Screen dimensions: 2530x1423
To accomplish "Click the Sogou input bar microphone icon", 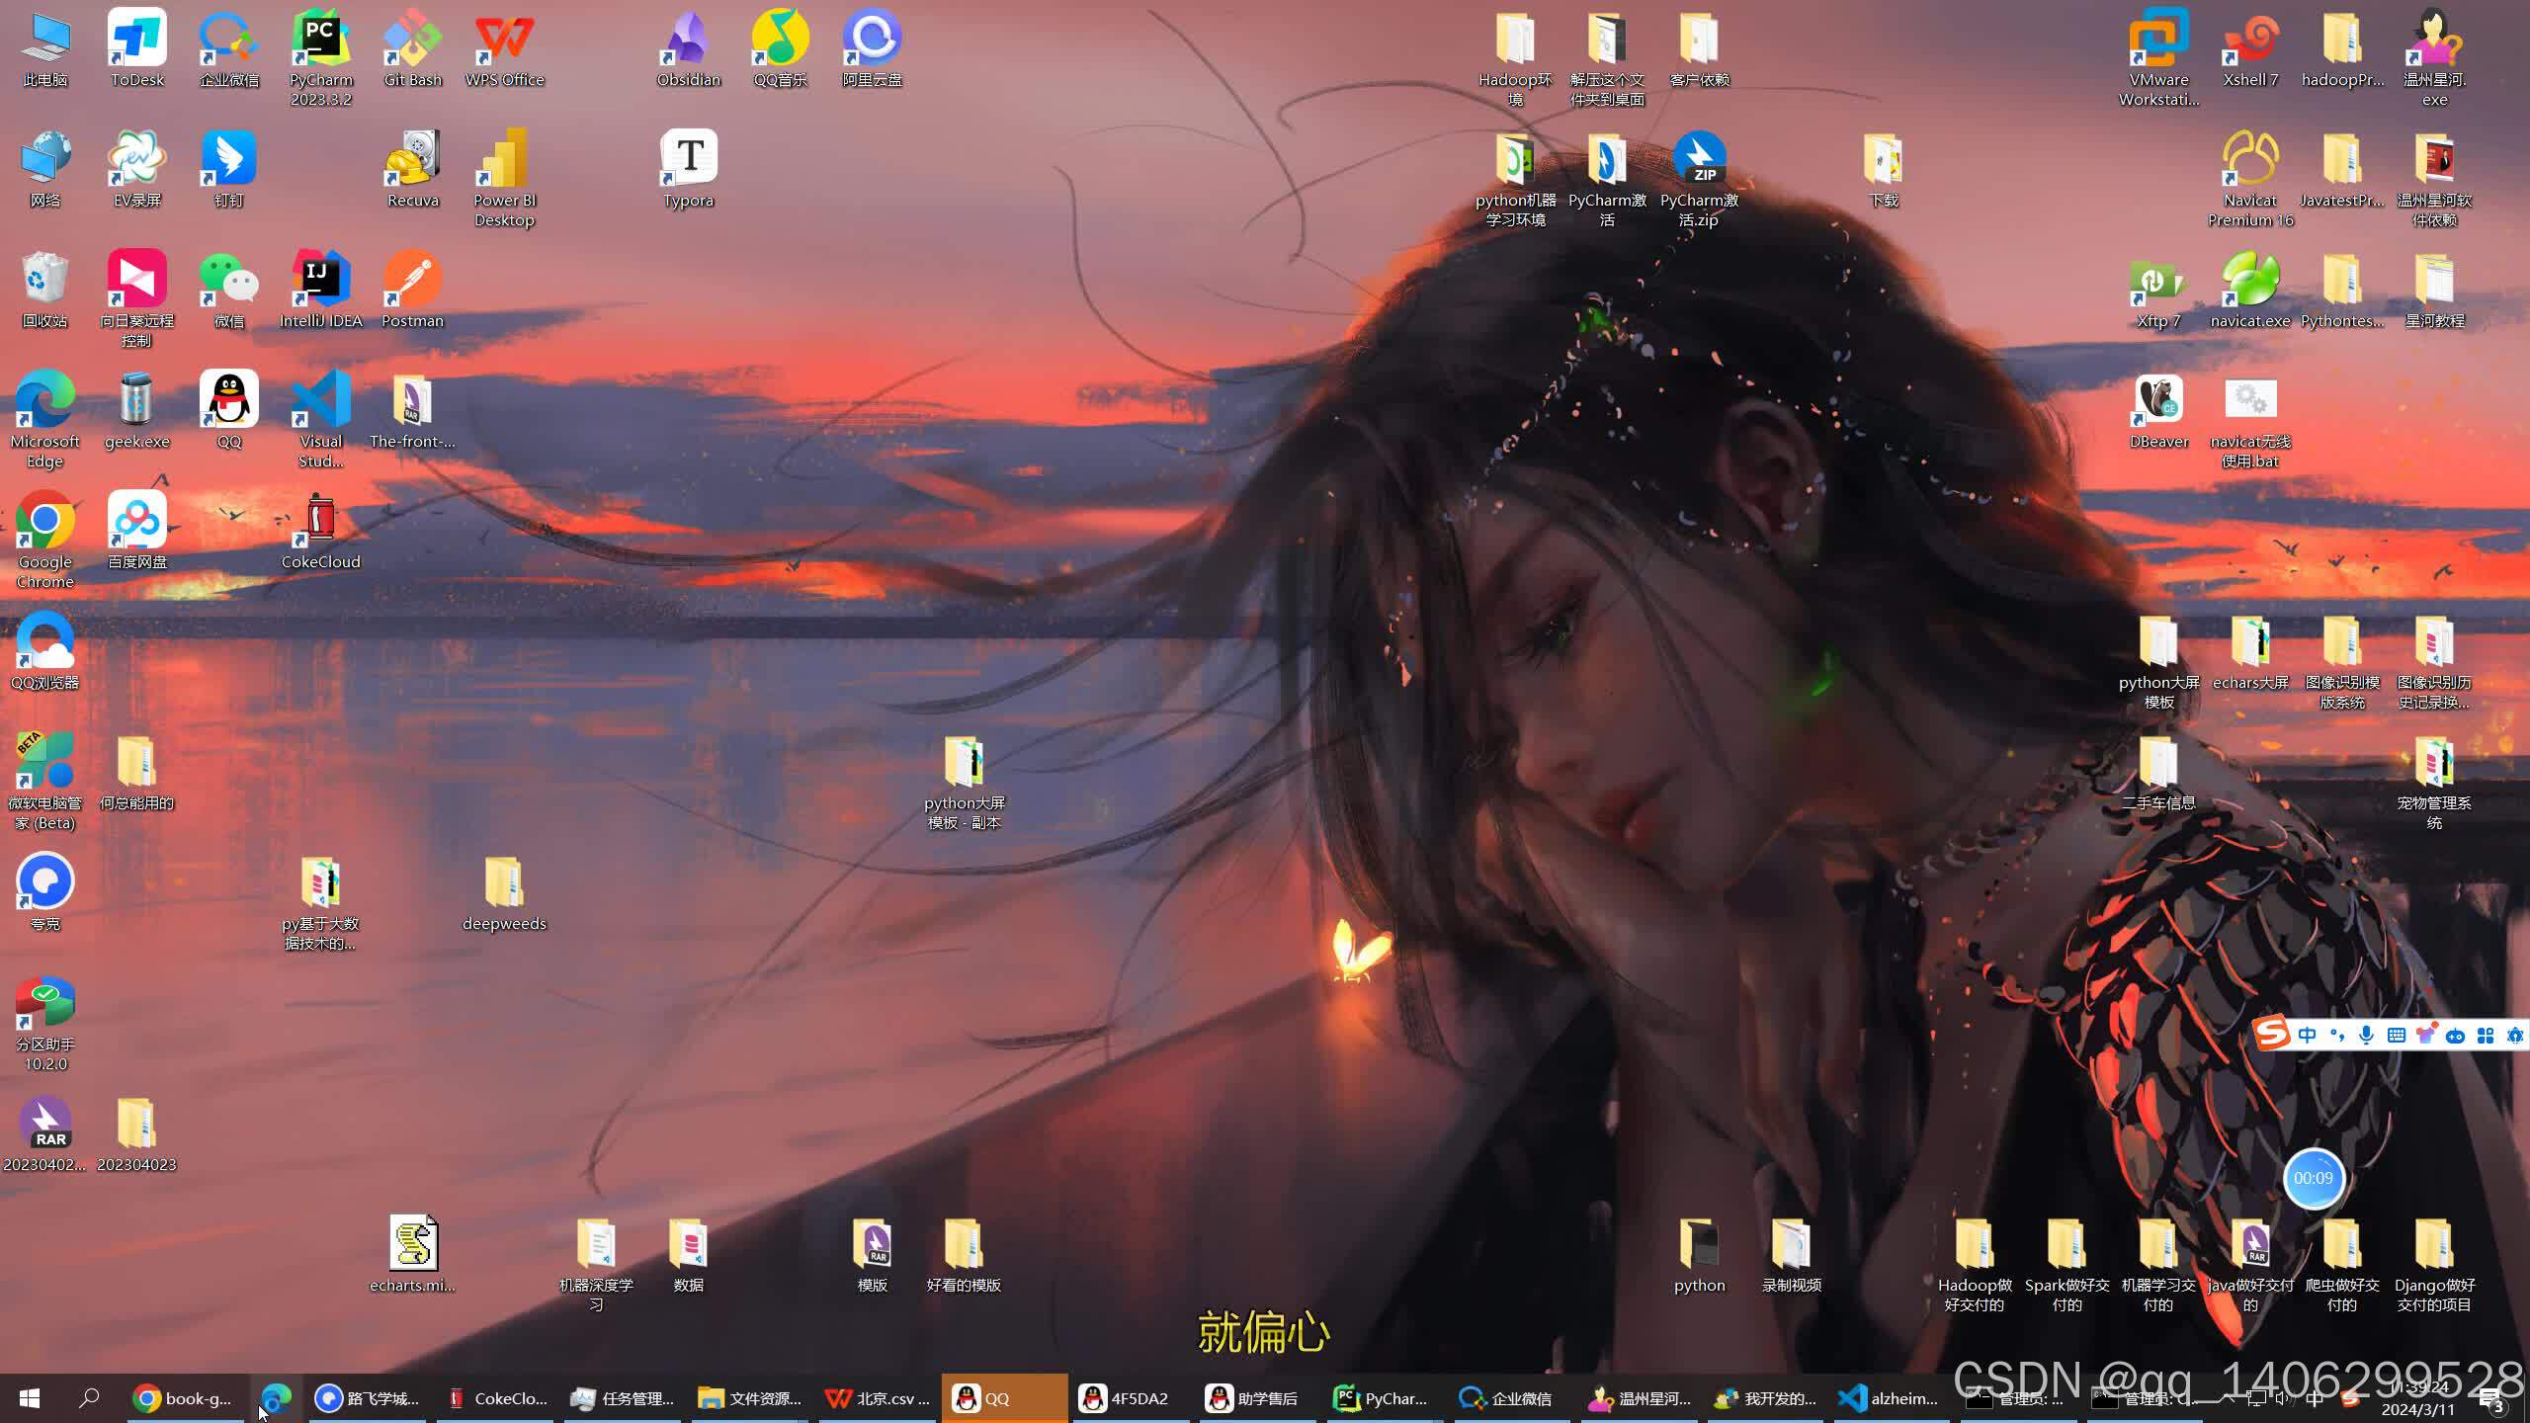I will tap(2367, 1035).
